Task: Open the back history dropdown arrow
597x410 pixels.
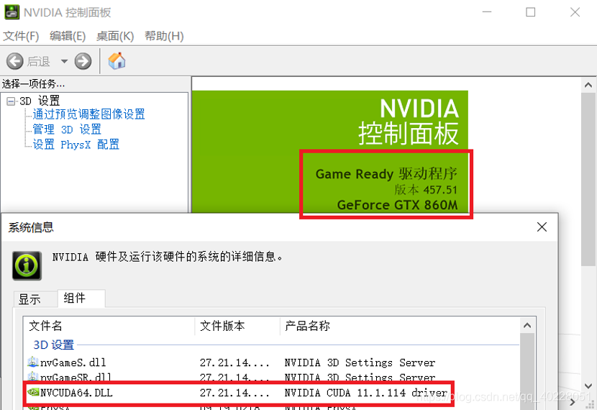Action: click(64, 61)
